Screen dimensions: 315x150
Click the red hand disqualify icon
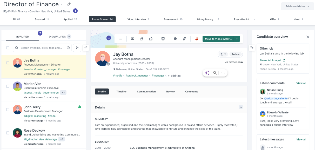click(197, 39)
